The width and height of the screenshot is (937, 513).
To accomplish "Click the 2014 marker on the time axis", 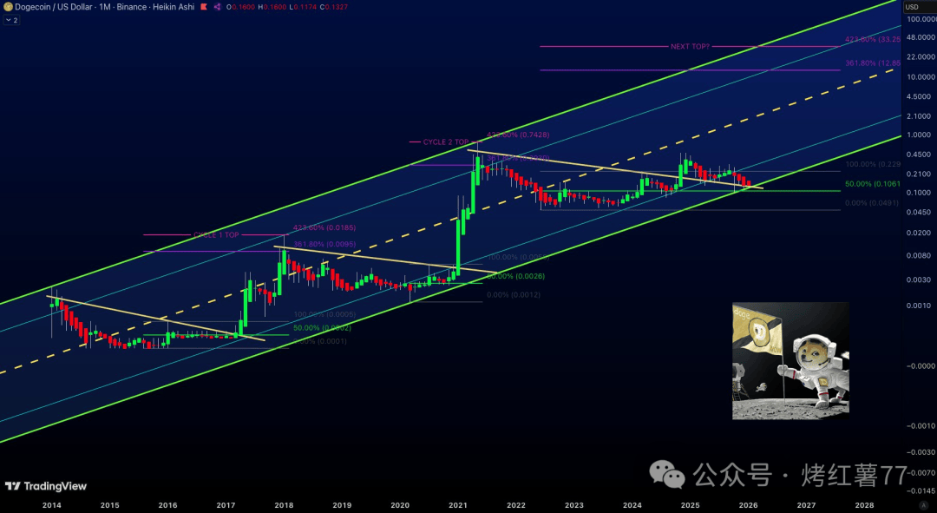I will 51,504.
